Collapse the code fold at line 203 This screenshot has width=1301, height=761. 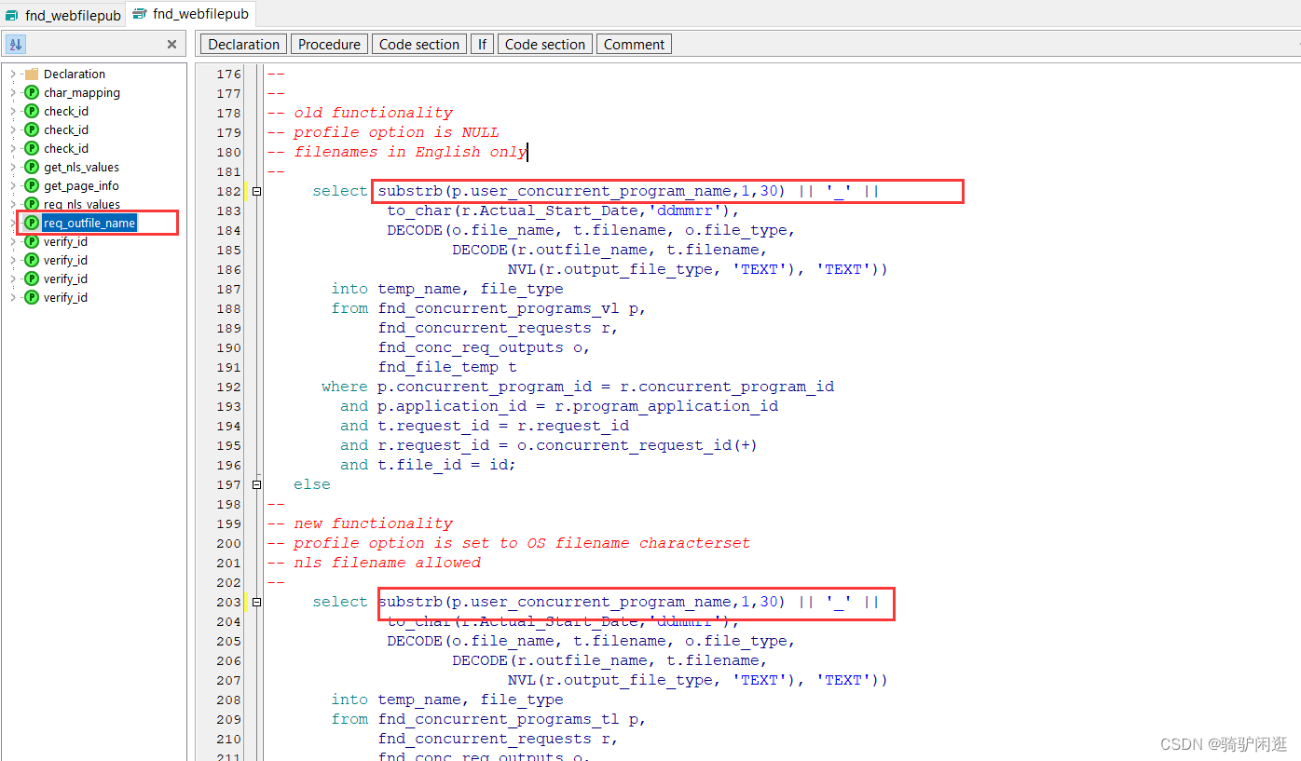(x=256, y=602)
